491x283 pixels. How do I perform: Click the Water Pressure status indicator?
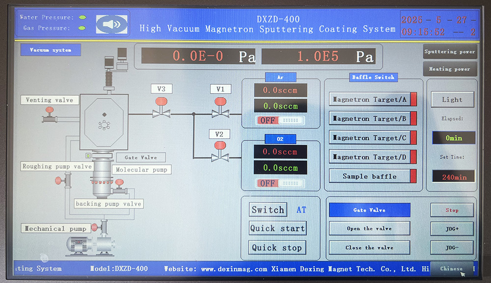[x=82, y=18]
